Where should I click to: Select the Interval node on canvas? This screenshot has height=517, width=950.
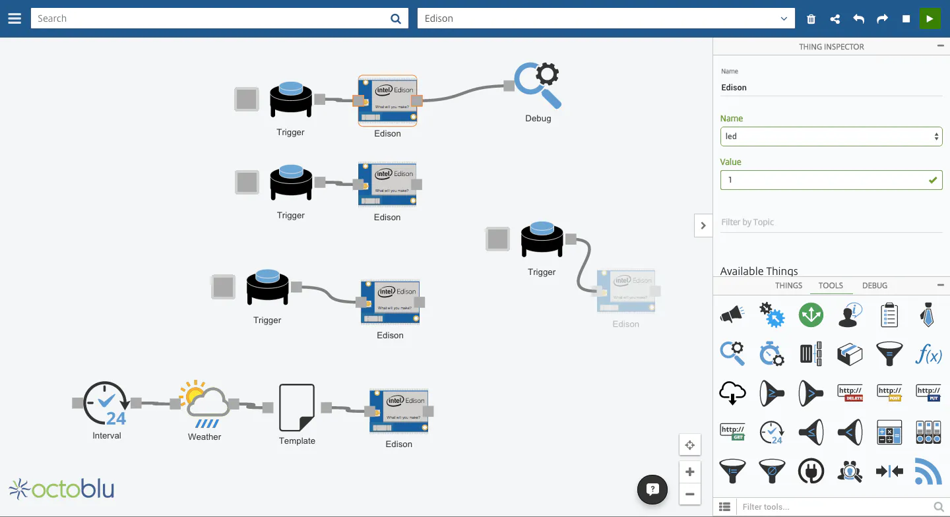pos(107,403)
